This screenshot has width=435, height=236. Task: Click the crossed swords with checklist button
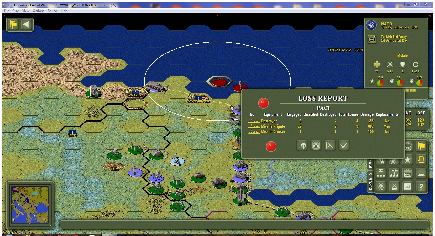381,186
